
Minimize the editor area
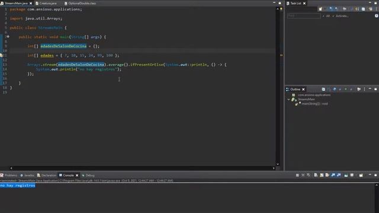coord(274,2)
